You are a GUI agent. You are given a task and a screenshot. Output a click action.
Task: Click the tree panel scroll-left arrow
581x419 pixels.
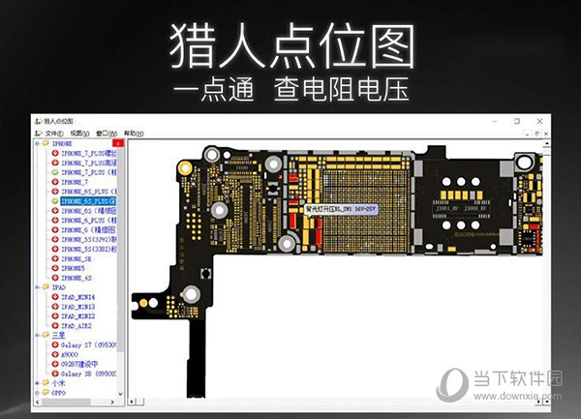pos(37,402)
